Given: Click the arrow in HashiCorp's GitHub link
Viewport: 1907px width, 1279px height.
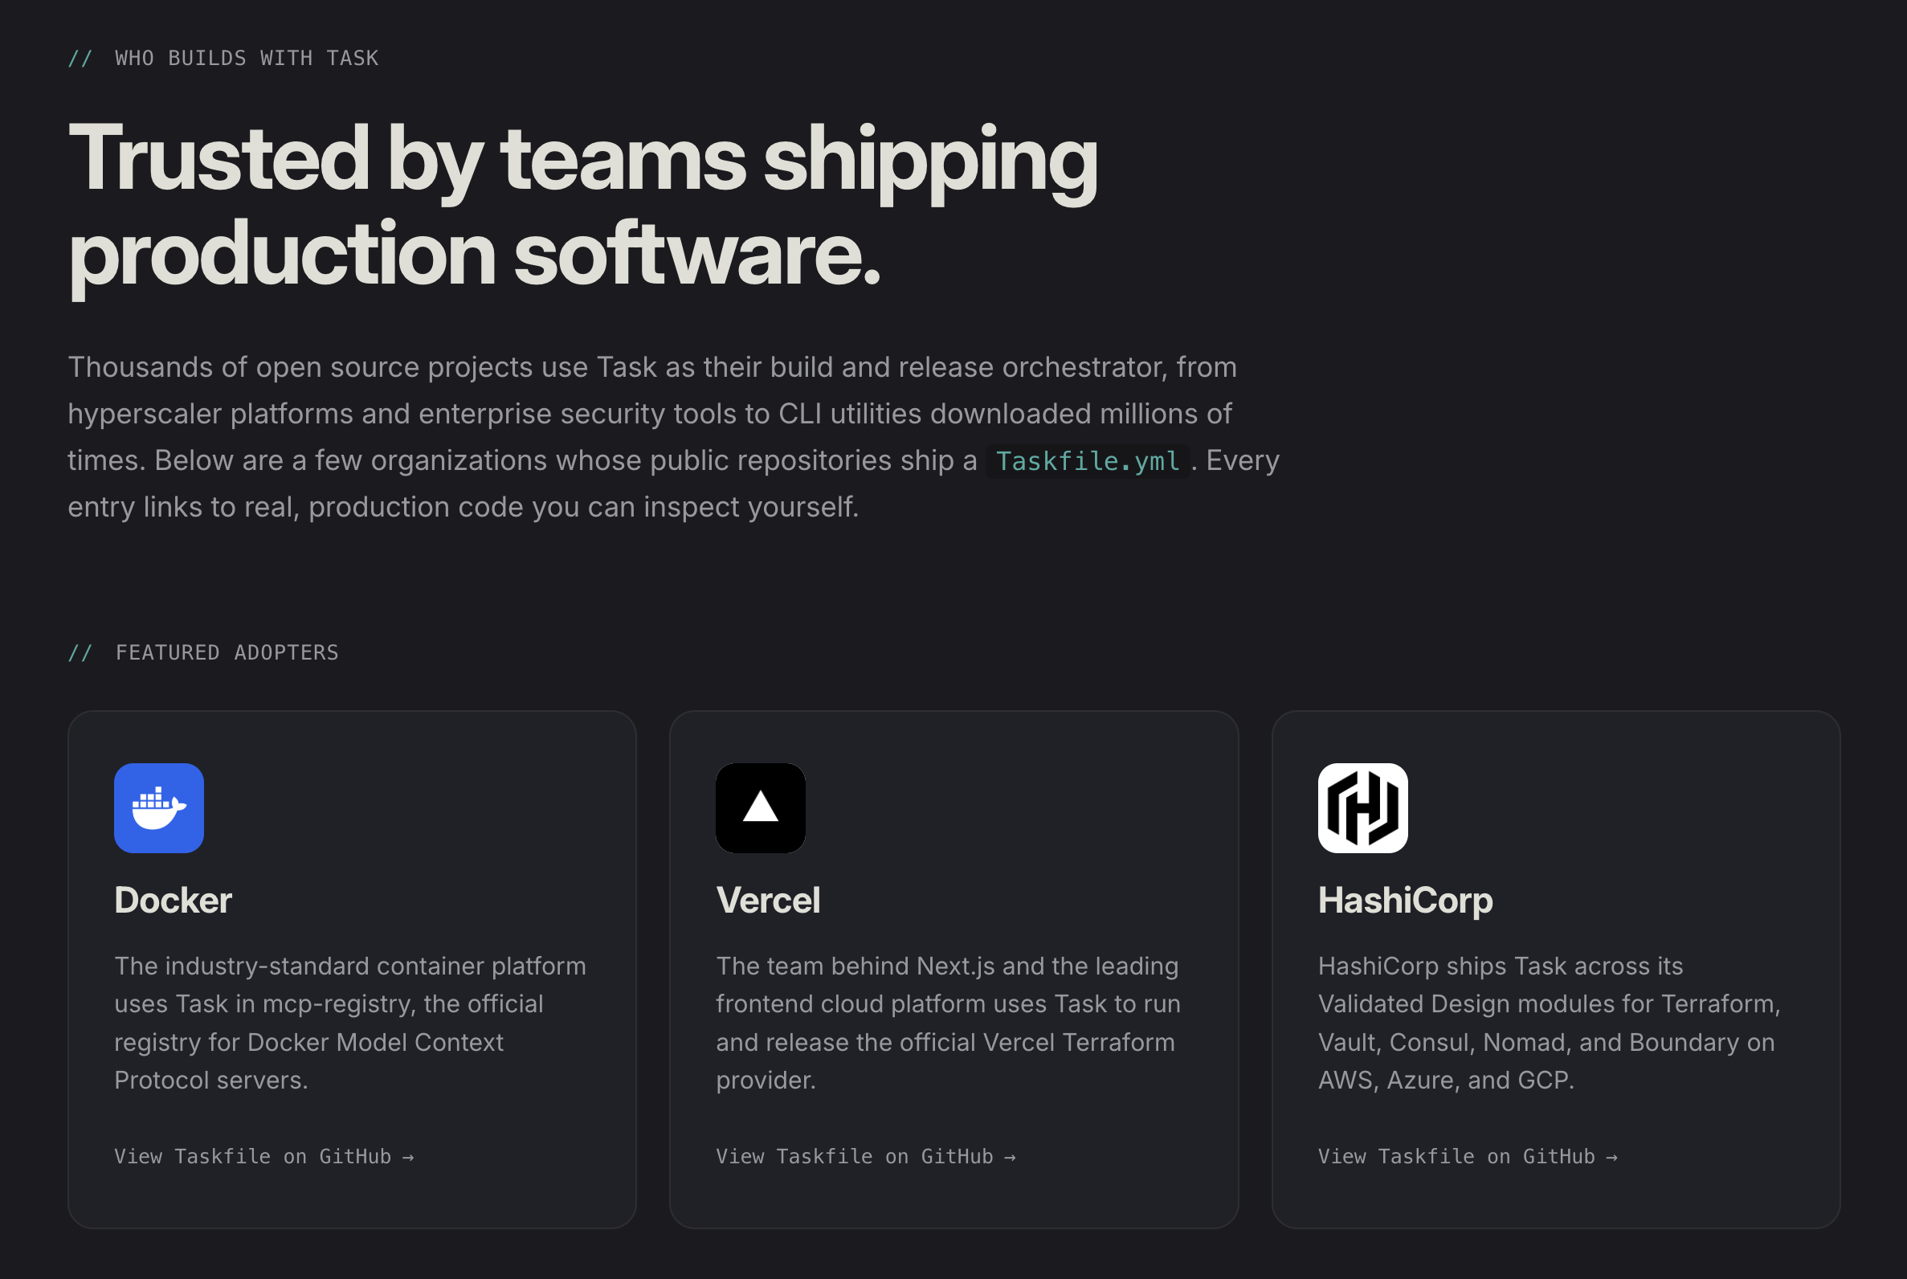Looking at the screenshot, I should click(1611, 1157).
